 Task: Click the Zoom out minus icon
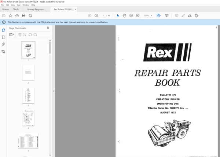coord(131,16)
